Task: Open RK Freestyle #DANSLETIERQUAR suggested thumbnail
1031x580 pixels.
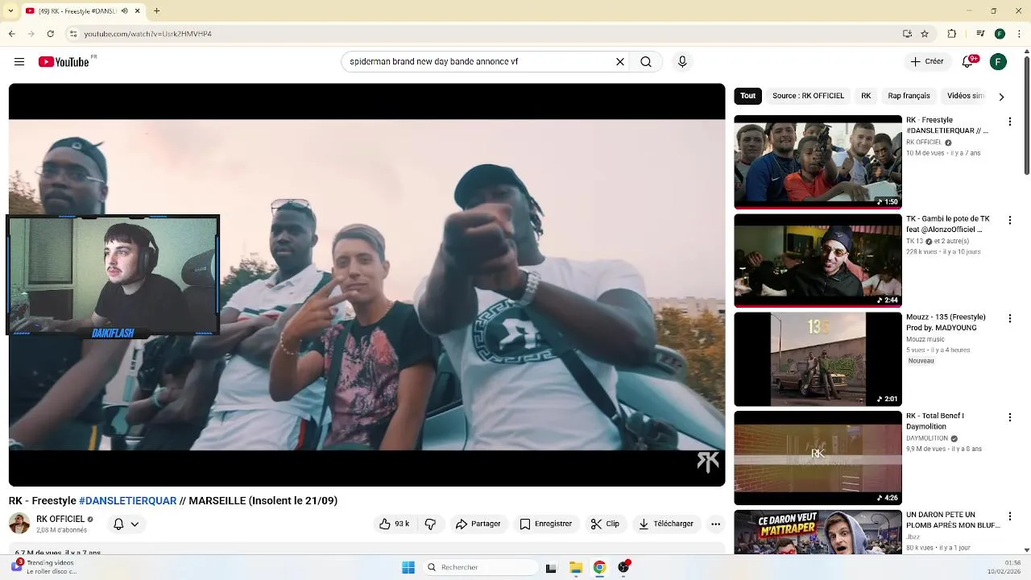Action: click(x=818, y=162)
